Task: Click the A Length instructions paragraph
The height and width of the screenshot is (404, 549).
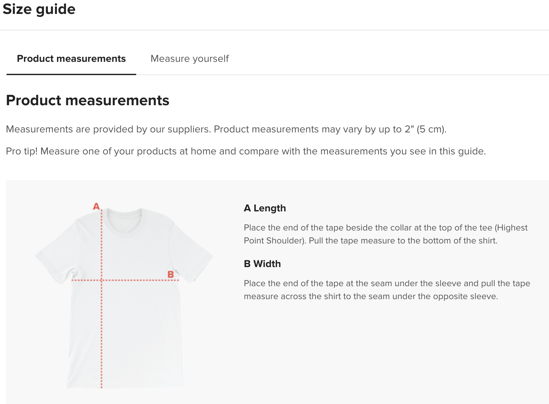Action: pos(385,234)
